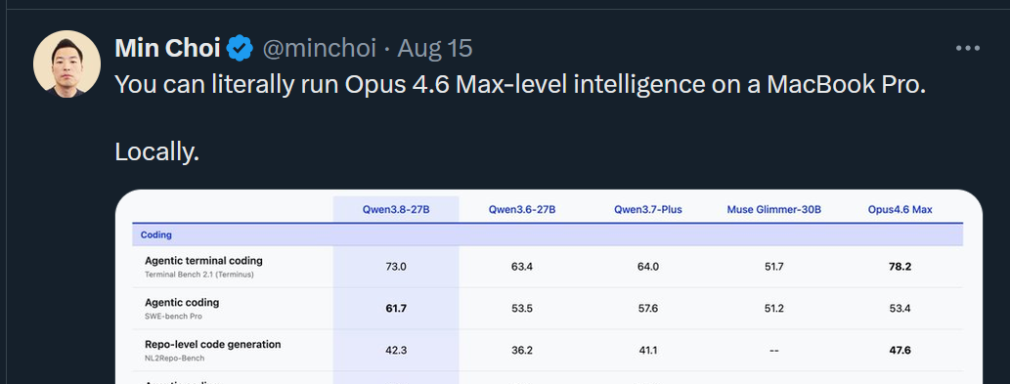
Task: Click the bold 61.7 score cell
Action: pos(396,309)
